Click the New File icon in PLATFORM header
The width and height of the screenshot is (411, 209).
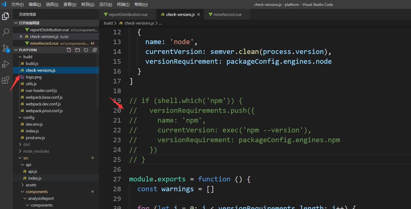[69, 50]
